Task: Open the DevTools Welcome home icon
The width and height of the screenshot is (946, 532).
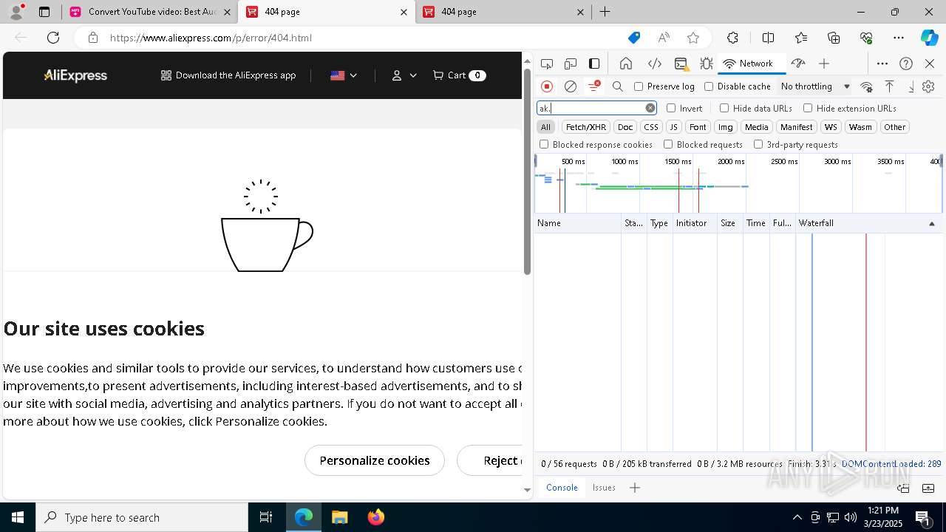Action: (626, 64)
